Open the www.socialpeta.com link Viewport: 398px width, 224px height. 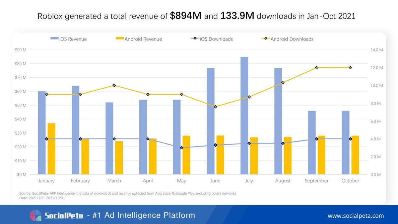(x=356, y=216)
